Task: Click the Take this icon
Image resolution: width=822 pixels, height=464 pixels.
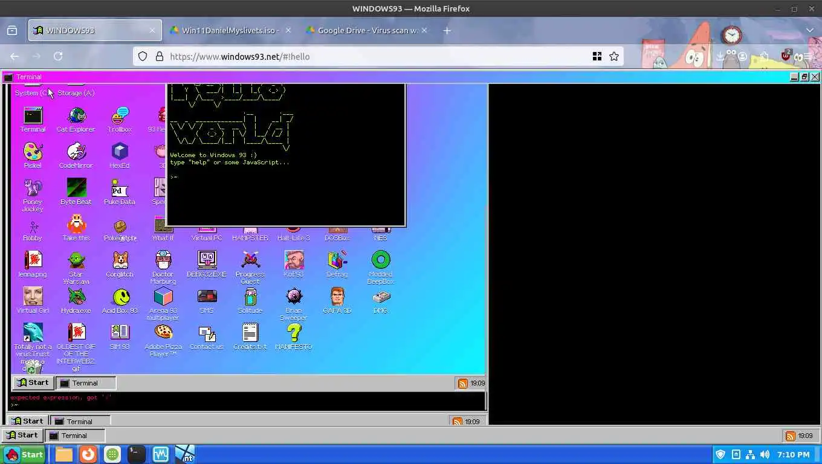Action: pos(76,228)
